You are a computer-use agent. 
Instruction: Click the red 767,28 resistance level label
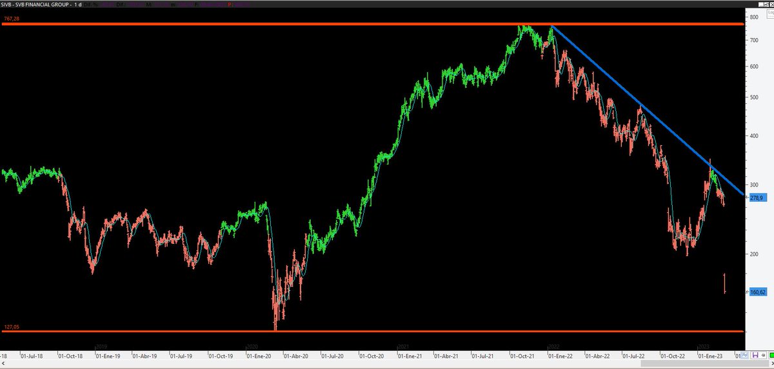click(10, 20)
